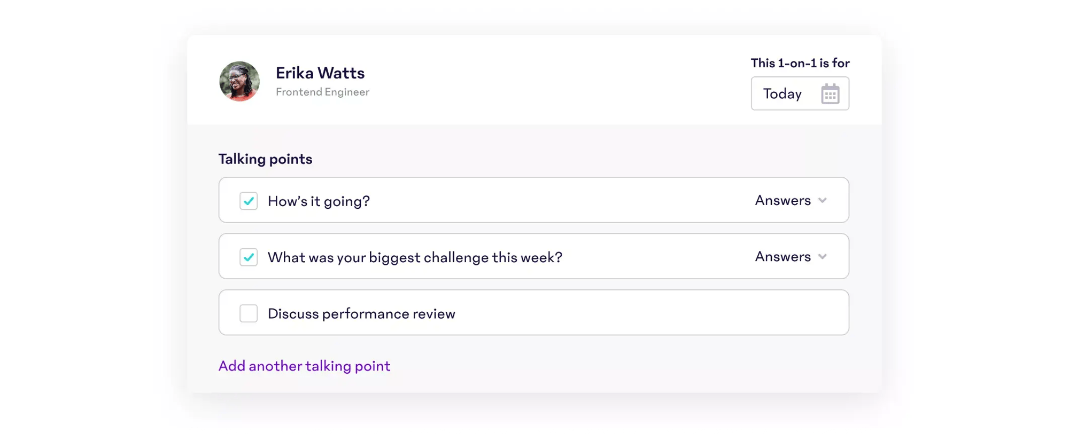Click the "Today" text in the date field
The height and width of the screenshot is (441, 1069).
tap(782, 94)
